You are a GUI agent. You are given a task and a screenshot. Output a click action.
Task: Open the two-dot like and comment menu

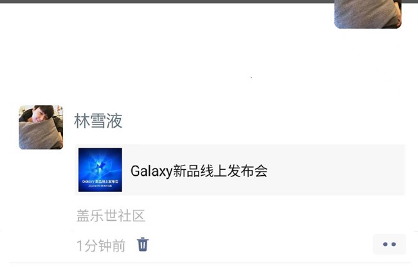point(389,244)
